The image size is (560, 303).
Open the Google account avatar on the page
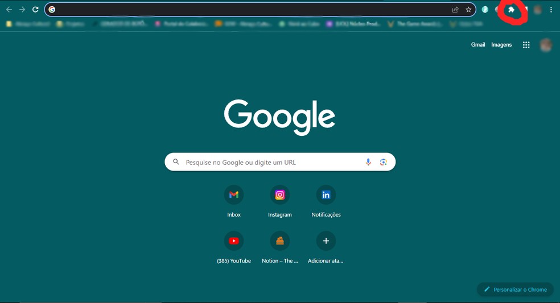coord(546,45)
